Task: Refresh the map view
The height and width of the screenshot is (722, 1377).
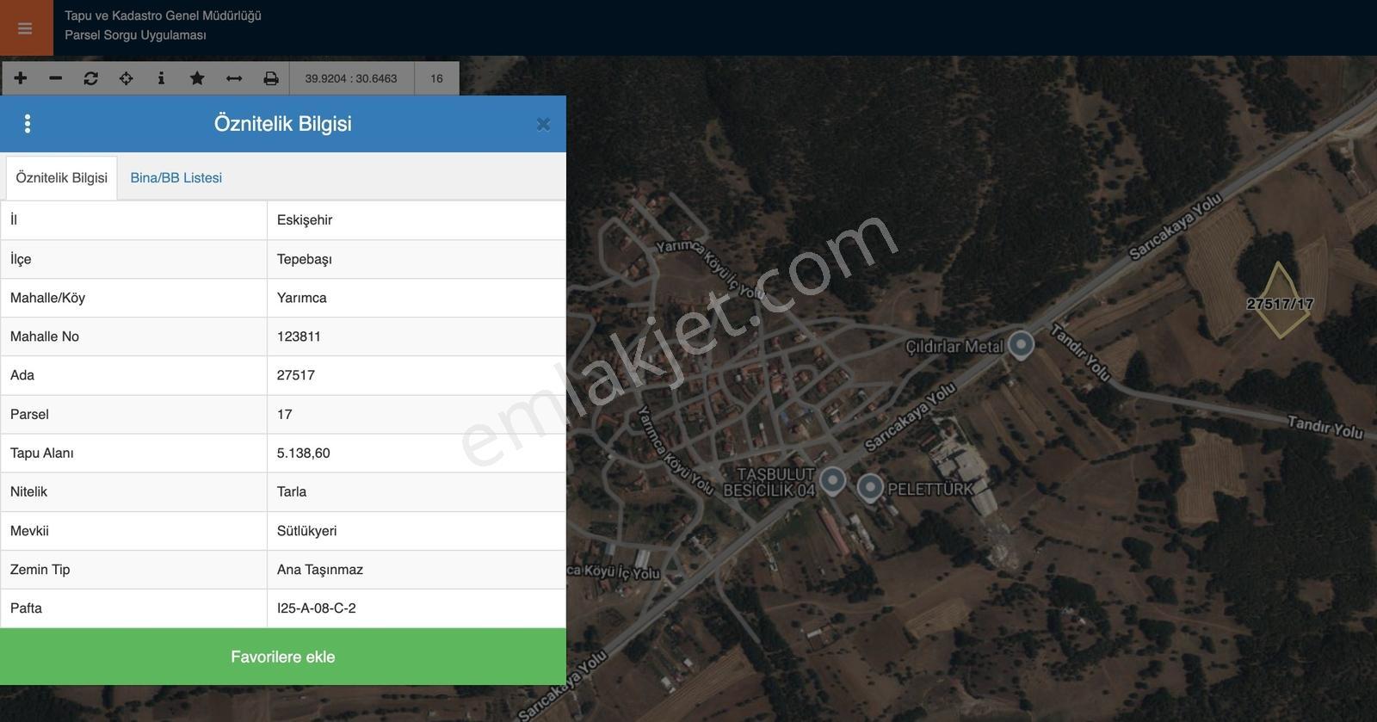Action: pos(90,78)
